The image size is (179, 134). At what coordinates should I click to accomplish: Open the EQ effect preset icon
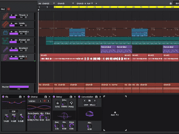(x=20, y=97)
